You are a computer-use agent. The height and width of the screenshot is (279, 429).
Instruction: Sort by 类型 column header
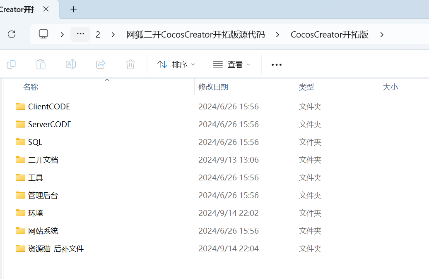coord(306,87)
